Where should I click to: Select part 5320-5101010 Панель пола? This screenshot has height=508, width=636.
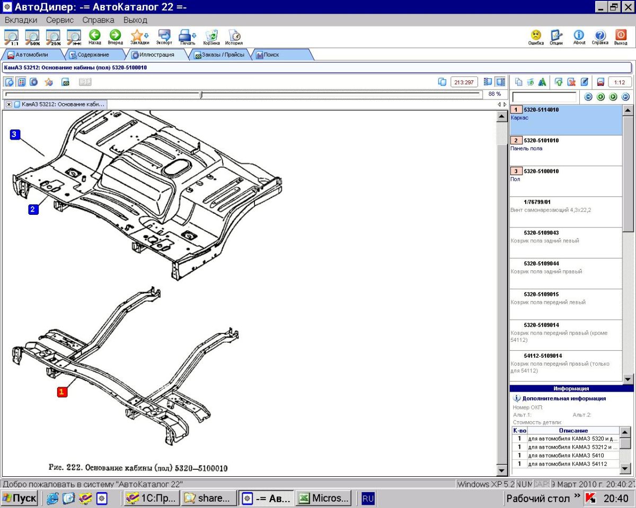tap(566, 151)
